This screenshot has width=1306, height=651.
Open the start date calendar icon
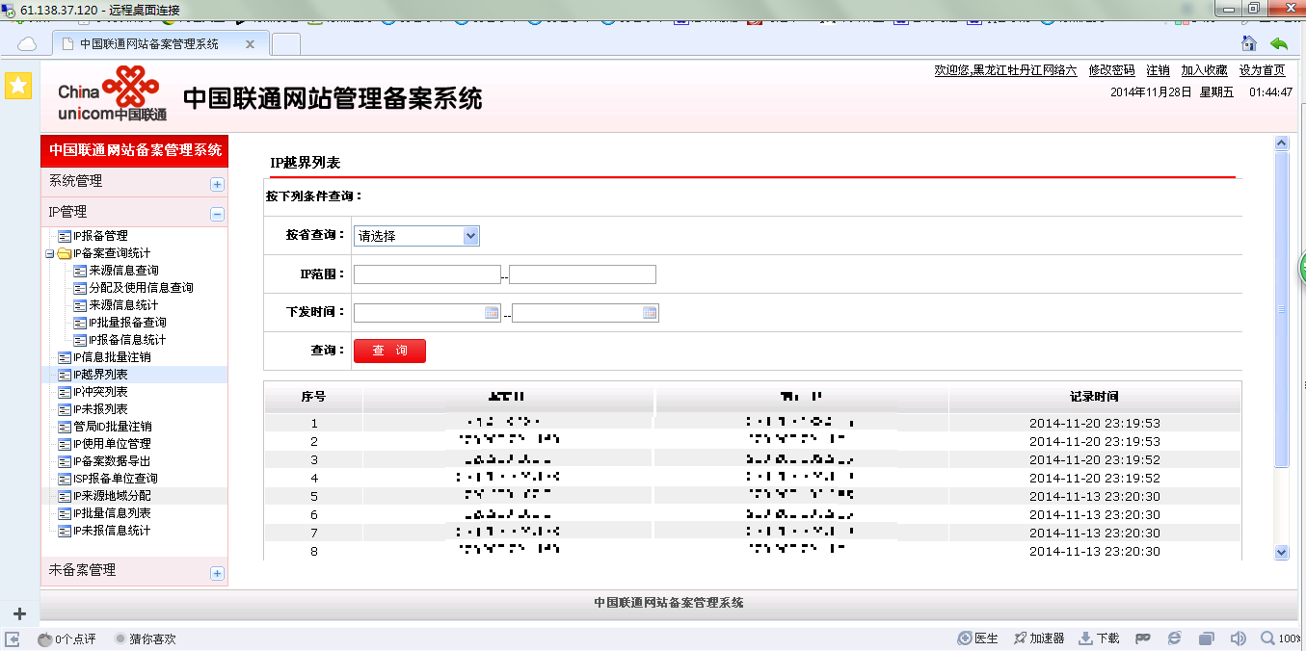pos(492,313)
